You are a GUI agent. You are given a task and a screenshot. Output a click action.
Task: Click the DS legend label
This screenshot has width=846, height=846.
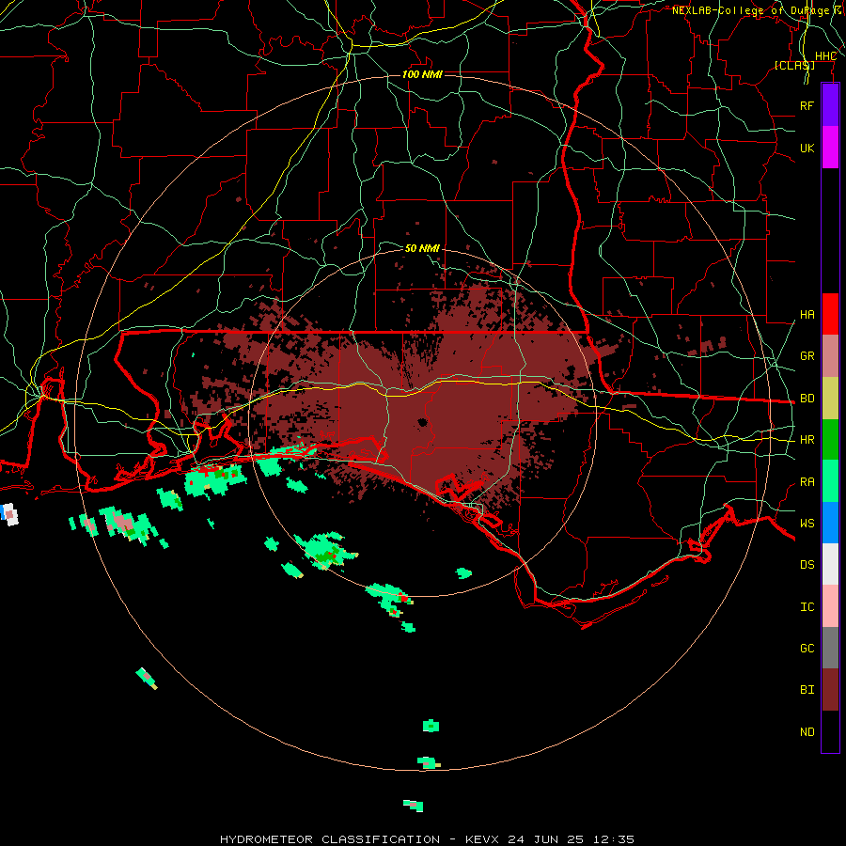point(807,565)
